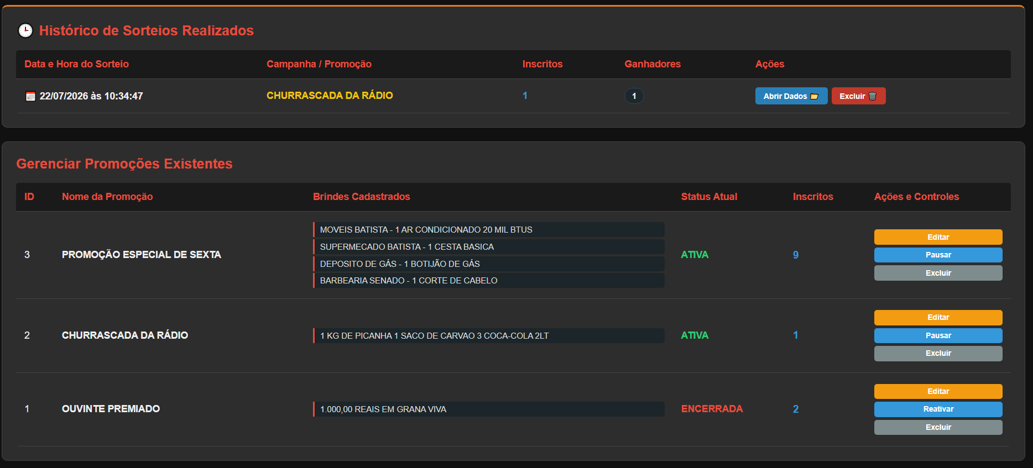Select the AR CONDICIONADO 20 MIL BTUS prize

tap(489, 229)
